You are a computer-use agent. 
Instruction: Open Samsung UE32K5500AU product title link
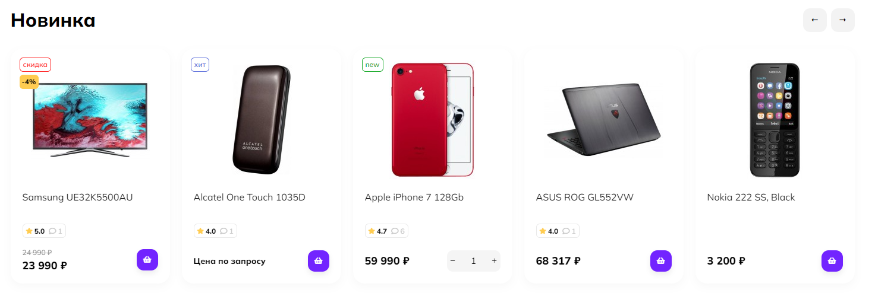click(77, 198)
